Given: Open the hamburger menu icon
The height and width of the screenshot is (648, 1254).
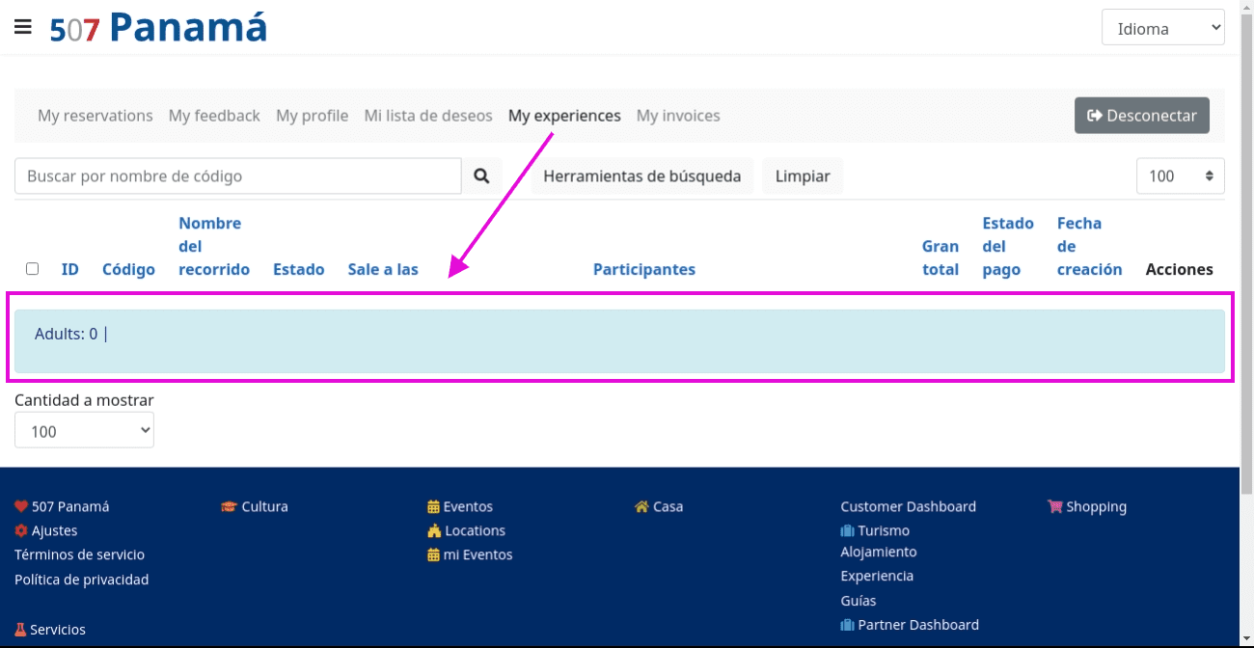Looking at the screenshot, I should point(23,27).
